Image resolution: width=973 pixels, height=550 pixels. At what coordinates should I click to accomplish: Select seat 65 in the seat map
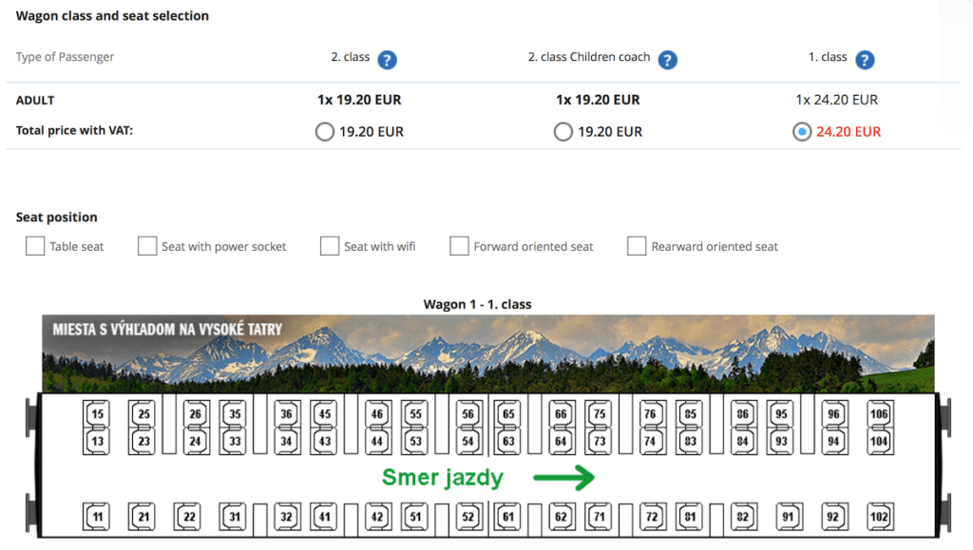(x=508, y=414)
